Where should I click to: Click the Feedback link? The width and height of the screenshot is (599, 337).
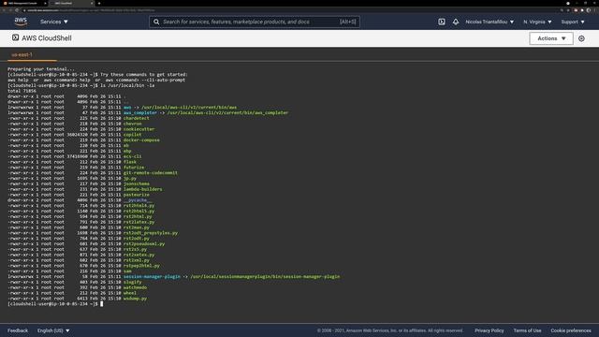[x=18, y=330]
